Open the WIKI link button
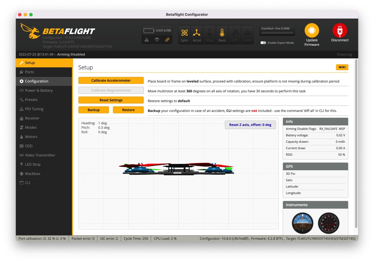 [x=342, y=67]
